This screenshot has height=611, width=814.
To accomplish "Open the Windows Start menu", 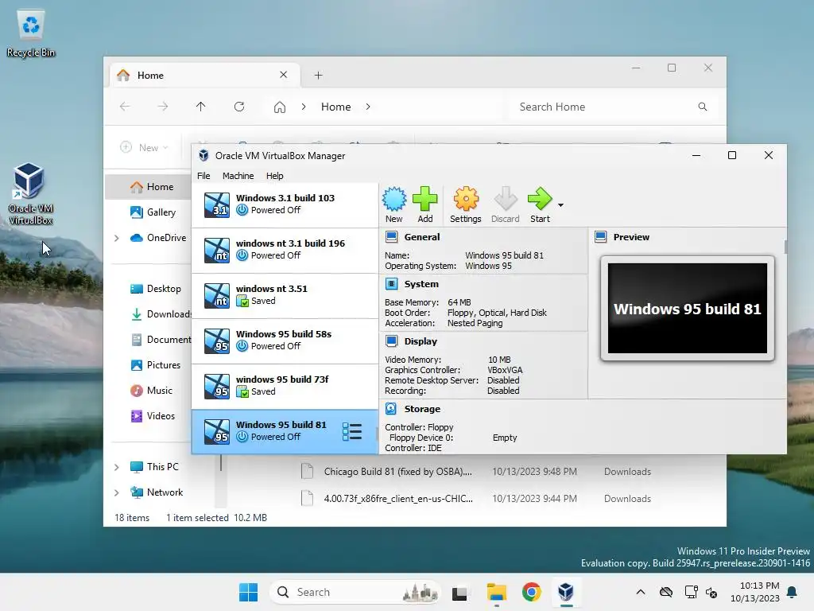I will [248, 592].
